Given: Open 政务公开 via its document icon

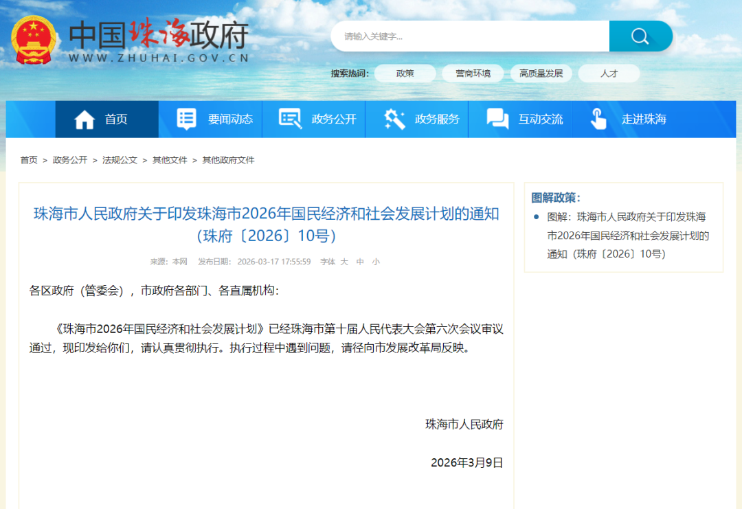Looking at the screenshot, I should (x=290, y=118).
